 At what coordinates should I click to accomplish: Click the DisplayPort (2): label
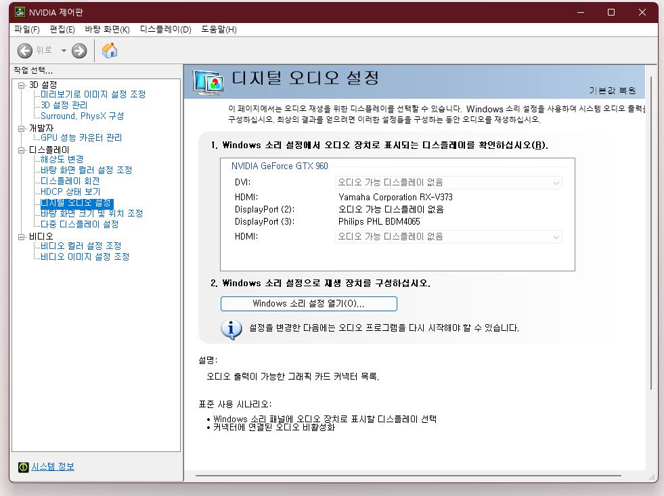[x=265, y=210]
